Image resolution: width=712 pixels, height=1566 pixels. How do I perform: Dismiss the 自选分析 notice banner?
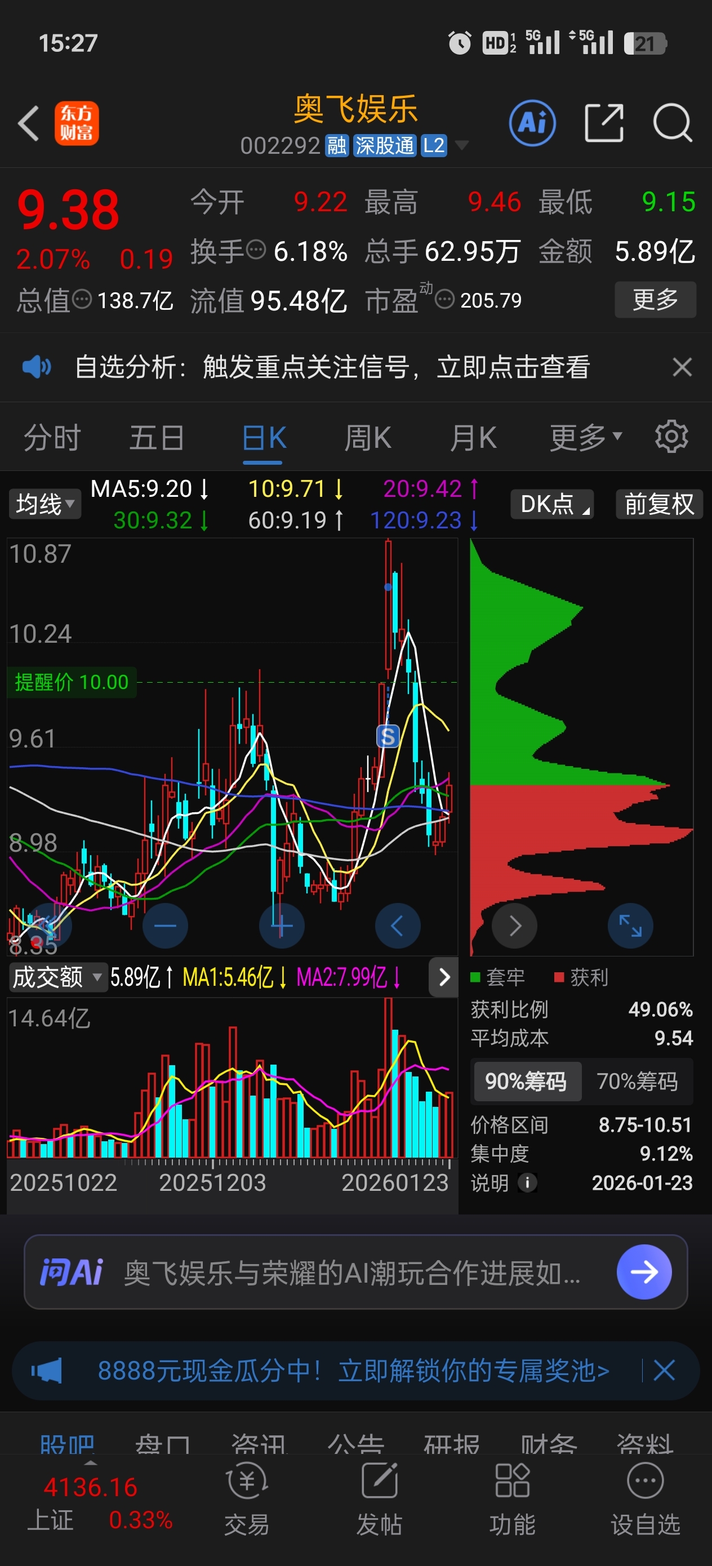point(682,367)
